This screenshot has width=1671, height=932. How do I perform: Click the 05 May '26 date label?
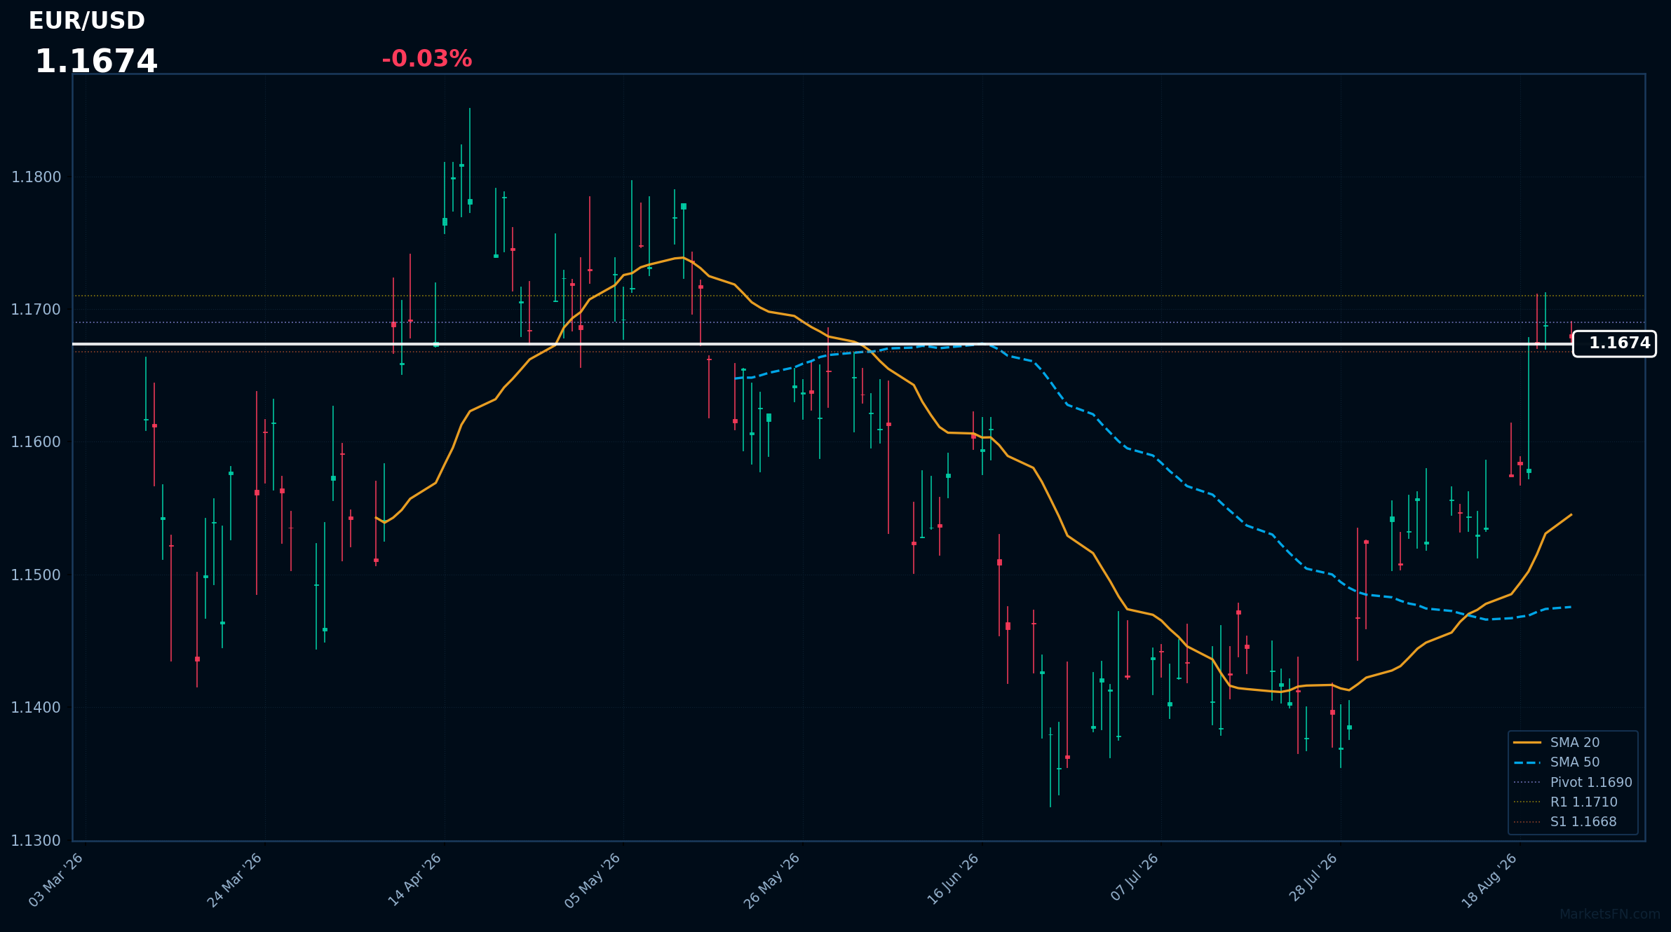[593, 880]
